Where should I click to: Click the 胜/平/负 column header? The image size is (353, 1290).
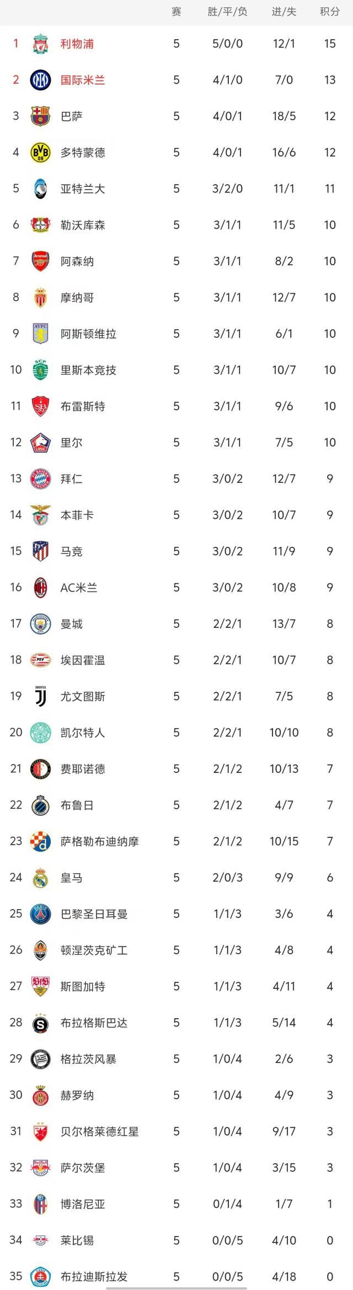(x=227, y=12)
